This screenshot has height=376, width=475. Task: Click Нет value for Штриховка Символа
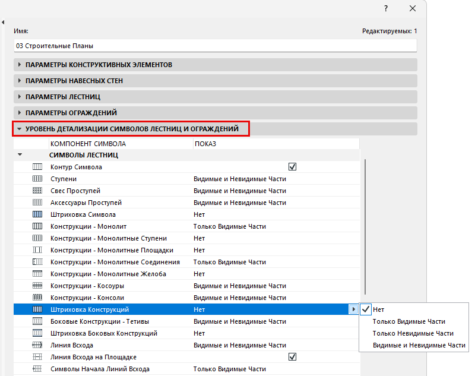199,214
